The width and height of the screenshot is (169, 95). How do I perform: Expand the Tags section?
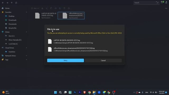(26, 60)
